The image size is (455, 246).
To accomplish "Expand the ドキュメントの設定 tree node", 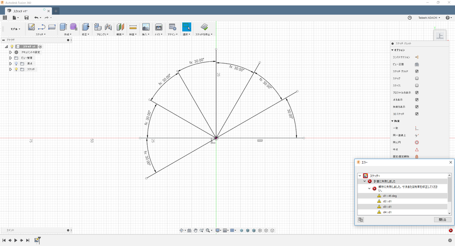I will click(x=10, y=52).
